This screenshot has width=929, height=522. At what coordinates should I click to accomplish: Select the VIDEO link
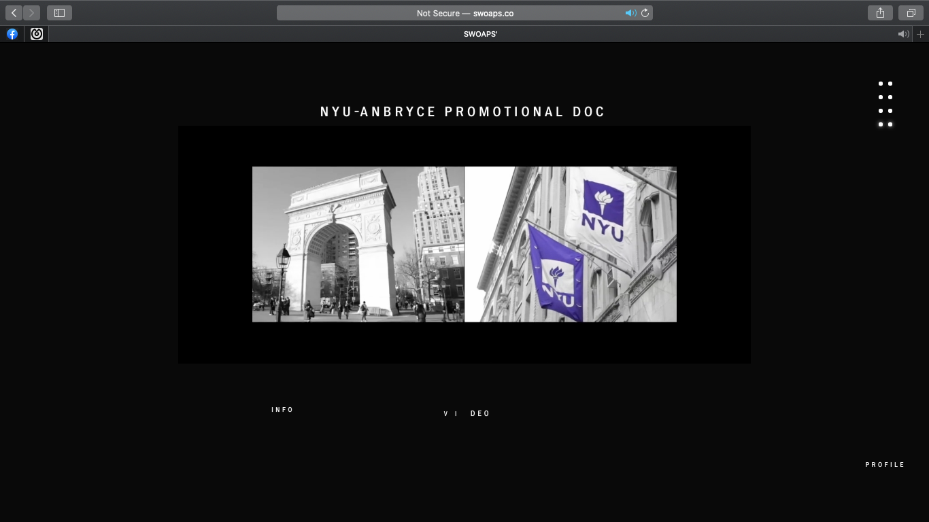pyautogui.click(x=467, y=413)
